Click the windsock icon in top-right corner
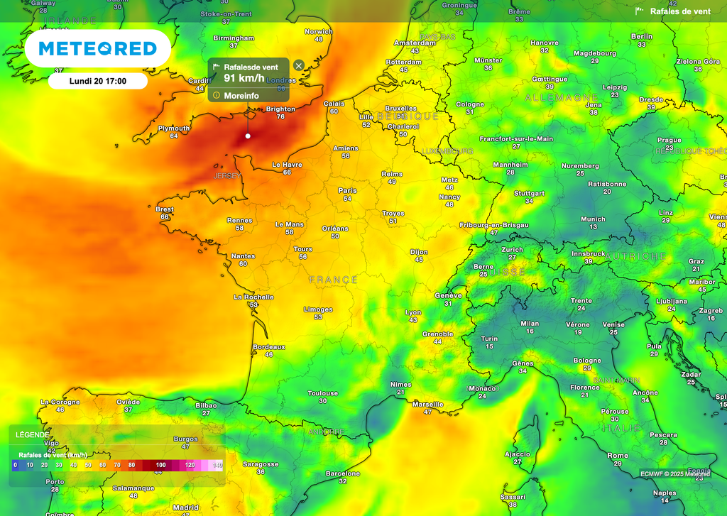 (640, 11)
